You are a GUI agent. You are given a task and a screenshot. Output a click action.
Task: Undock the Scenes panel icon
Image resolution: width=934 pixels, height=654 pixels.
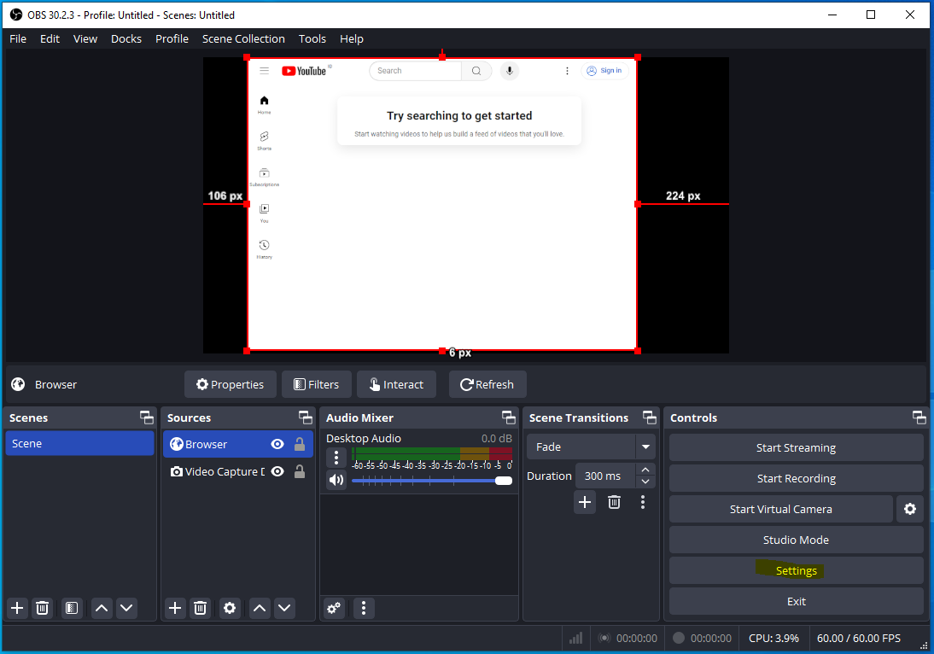pos(147,418)
